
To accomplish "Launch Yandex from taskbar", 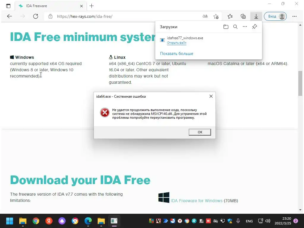I will [x=49, y=221].
